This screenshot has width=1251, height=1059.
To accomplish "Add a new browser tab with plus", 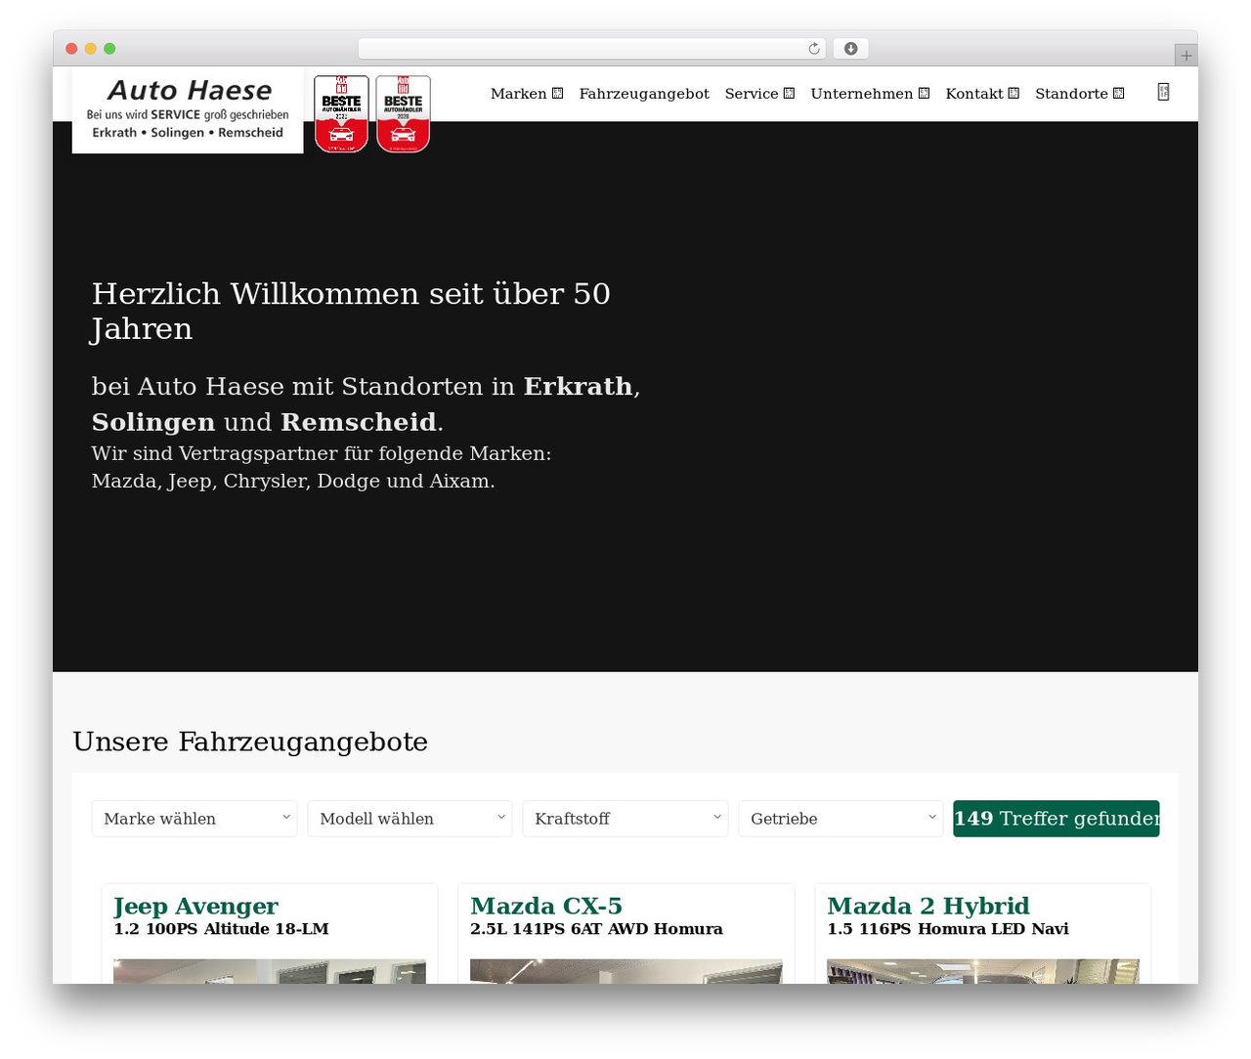I will 1186,56.
